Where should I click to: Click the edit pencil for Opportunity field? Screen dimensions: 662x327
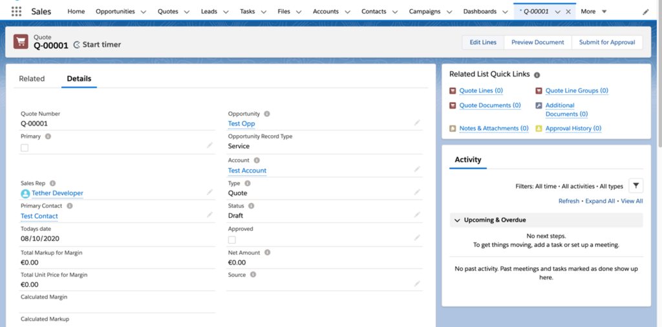pos(417,122)
